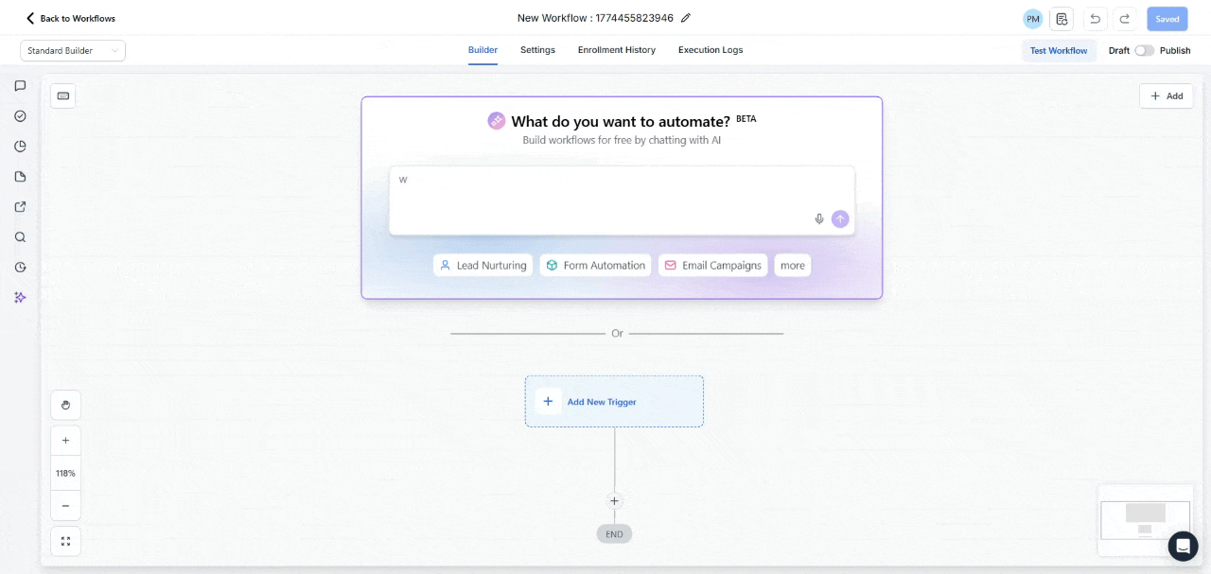
Task: Expand the 'more' suggestions chip
Action: click(793, 265)
